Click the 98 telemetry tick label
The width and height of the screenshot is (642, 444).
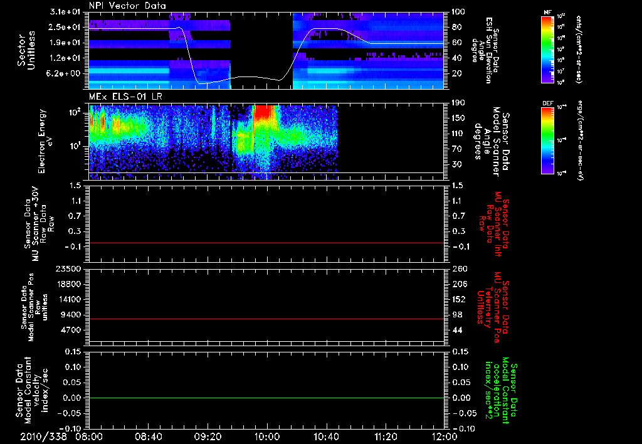coord(457,315)
